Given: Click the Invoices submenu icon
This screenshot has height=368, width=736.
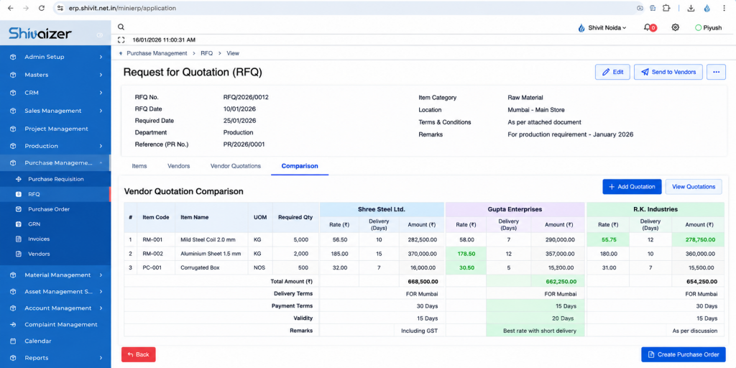Looking at the screenshot, I should (18, 239).
